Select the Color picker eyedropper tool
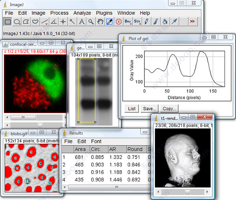This screenshot has height=200, width=236. pos(109,22)
